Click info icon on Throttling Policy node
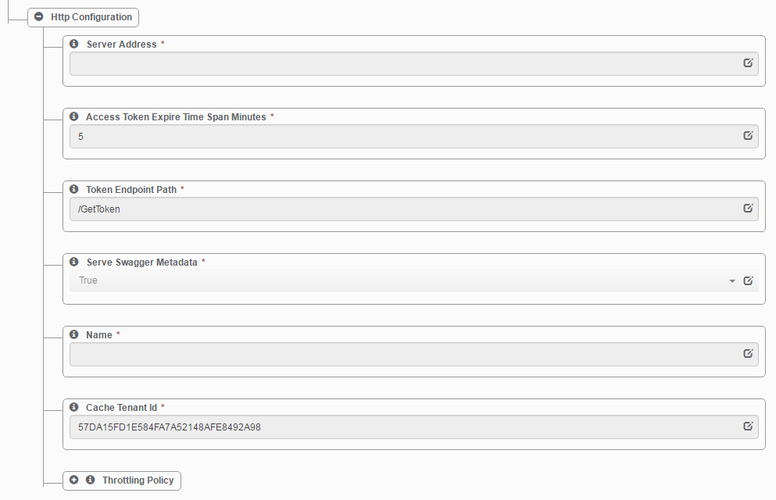 click(x=90, y=480)
